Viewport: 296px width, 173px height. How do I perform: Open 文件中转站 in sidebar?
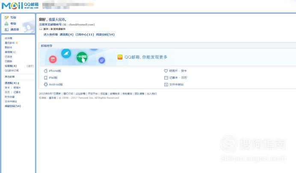11,101
